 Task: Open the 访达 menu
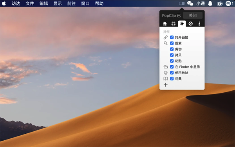[16, 3]
